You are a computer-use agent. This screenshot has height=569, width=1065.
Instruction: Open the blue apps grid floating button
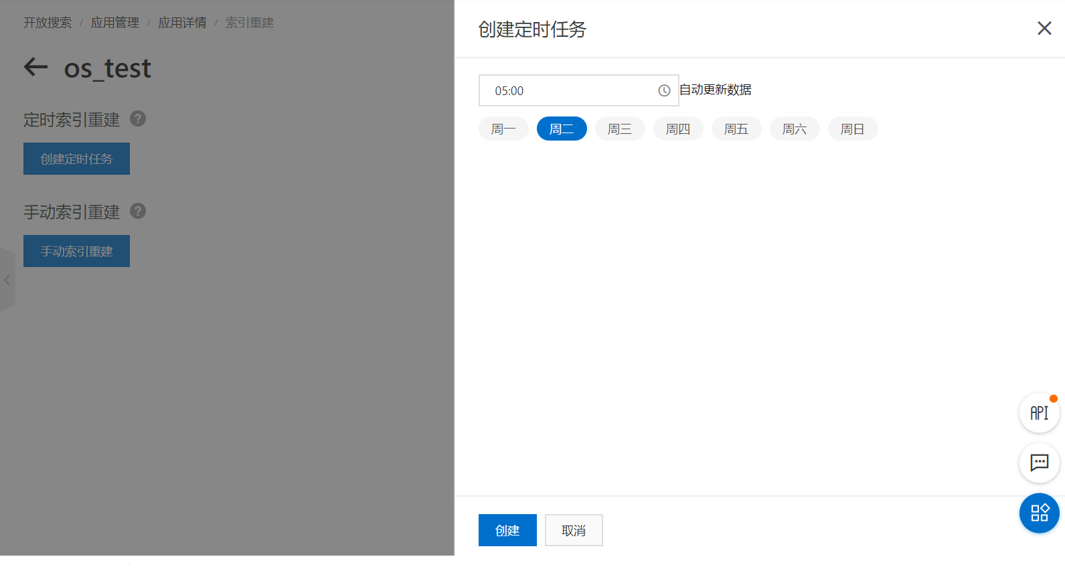pyautogui.click(x=1040, y=513)
